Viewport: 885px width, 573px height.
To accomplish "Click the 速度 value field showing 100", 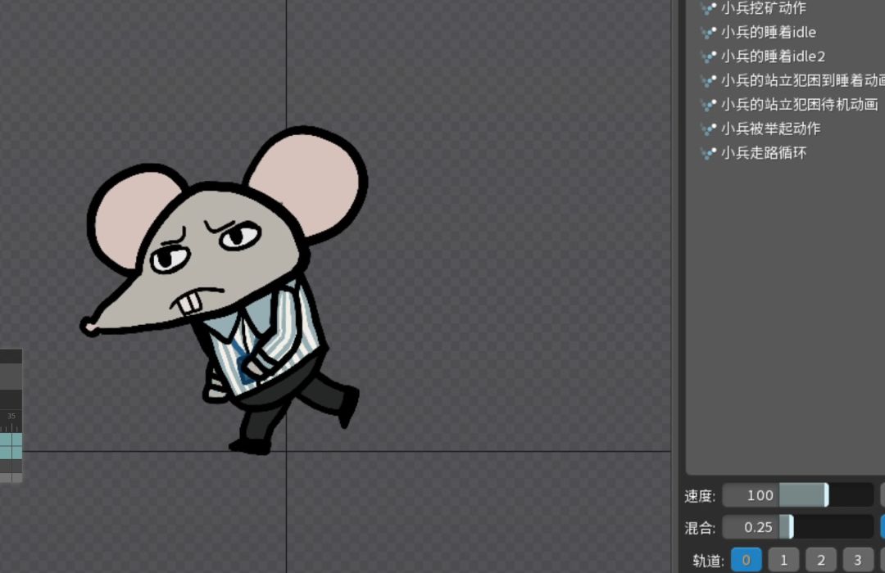I will [x=751, y=495].
